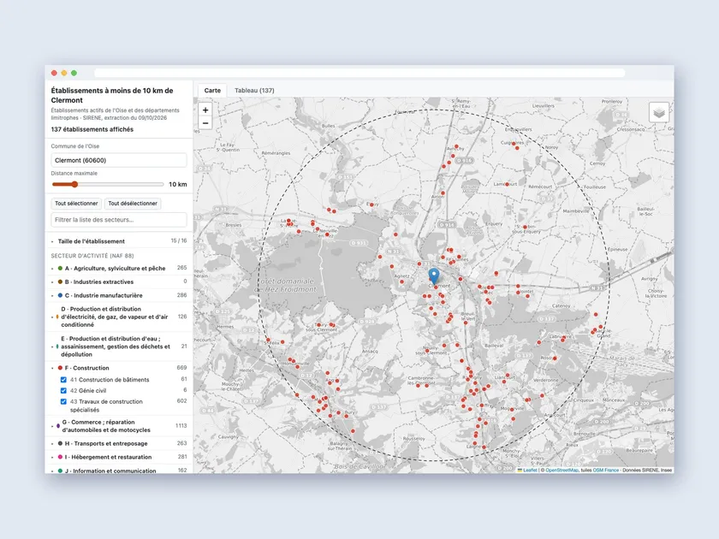
Task: Click the Tout sélectionner button
Action: tap(76, 204)
